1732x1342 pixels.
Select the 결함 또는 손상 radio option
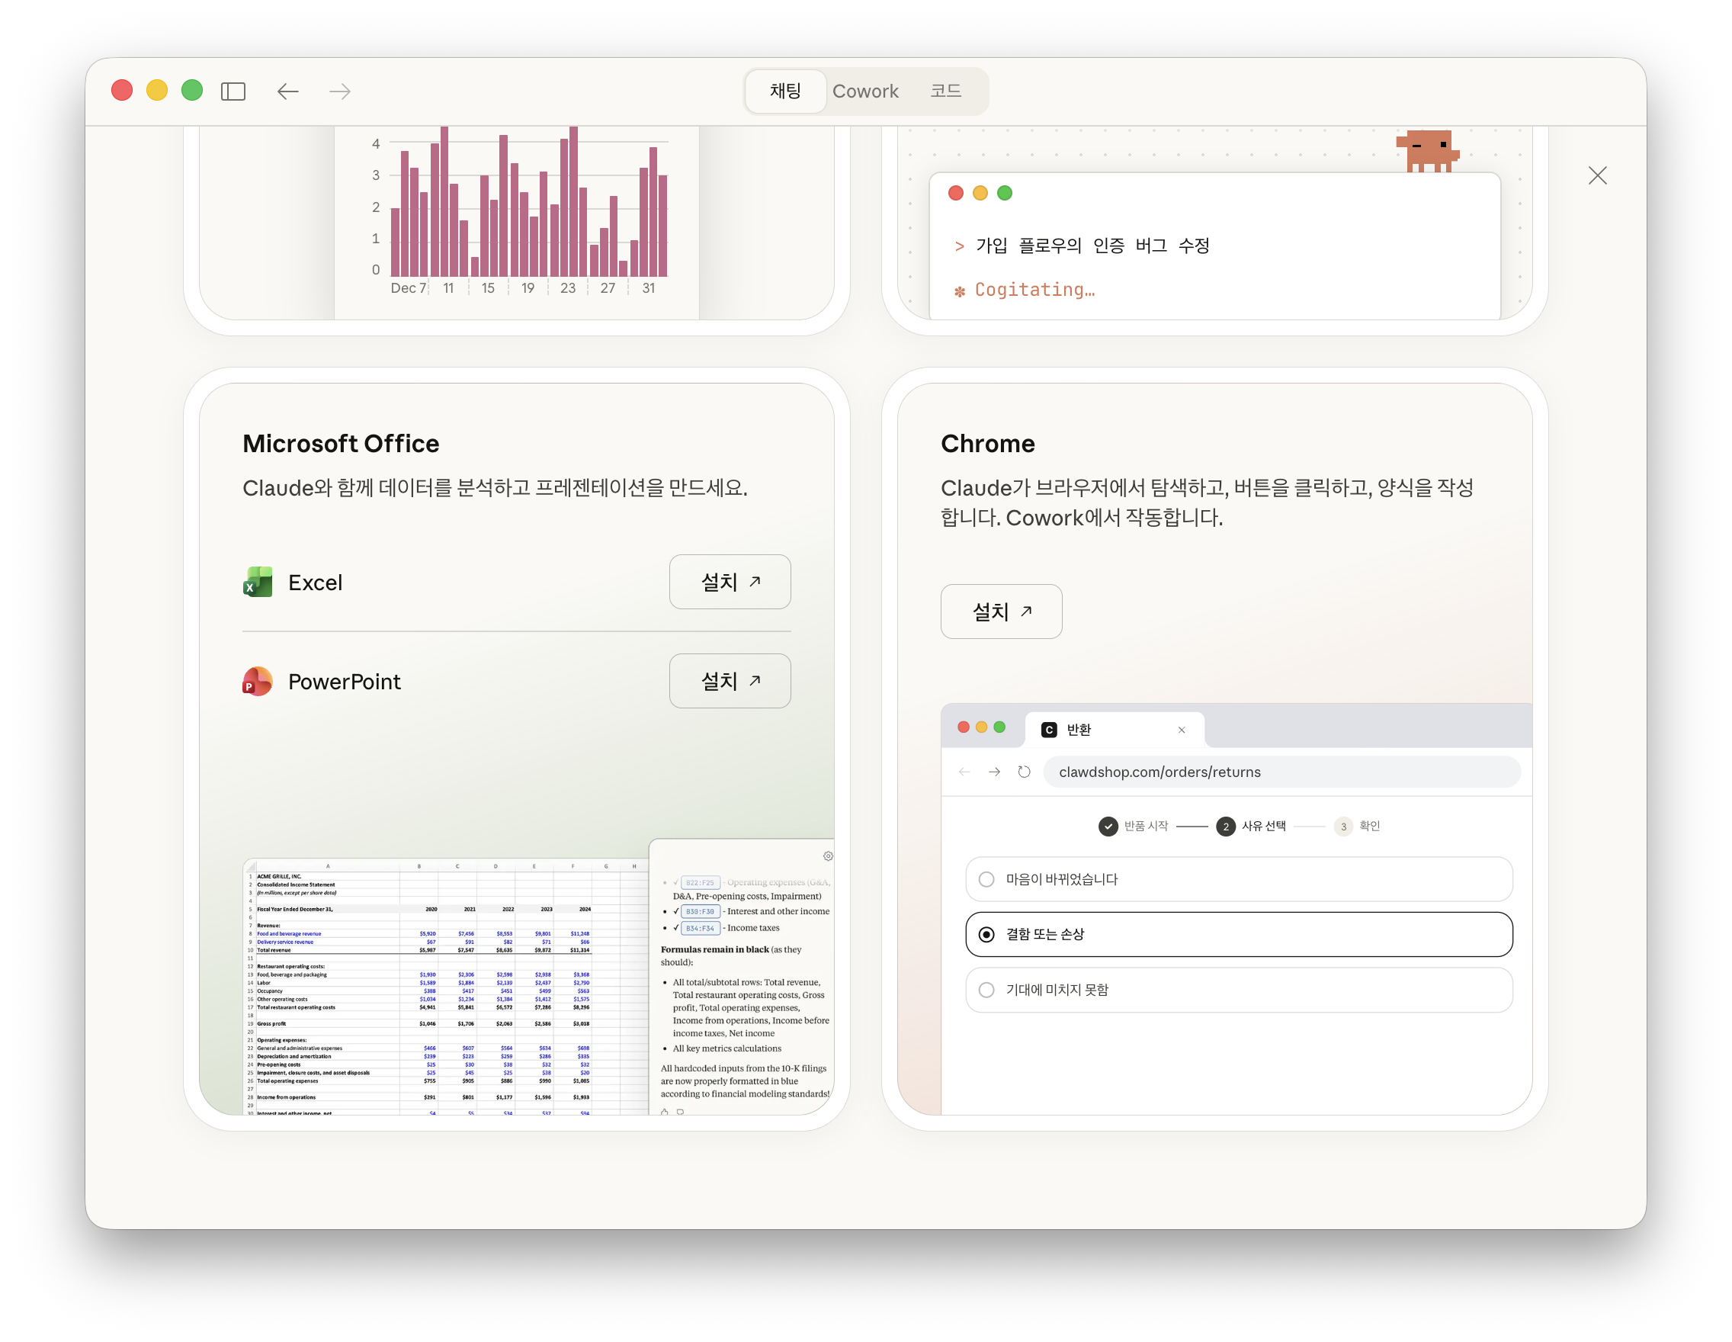coord(986,934)
